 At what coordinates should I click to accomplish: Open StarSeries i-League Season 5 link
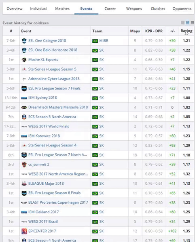52,69
